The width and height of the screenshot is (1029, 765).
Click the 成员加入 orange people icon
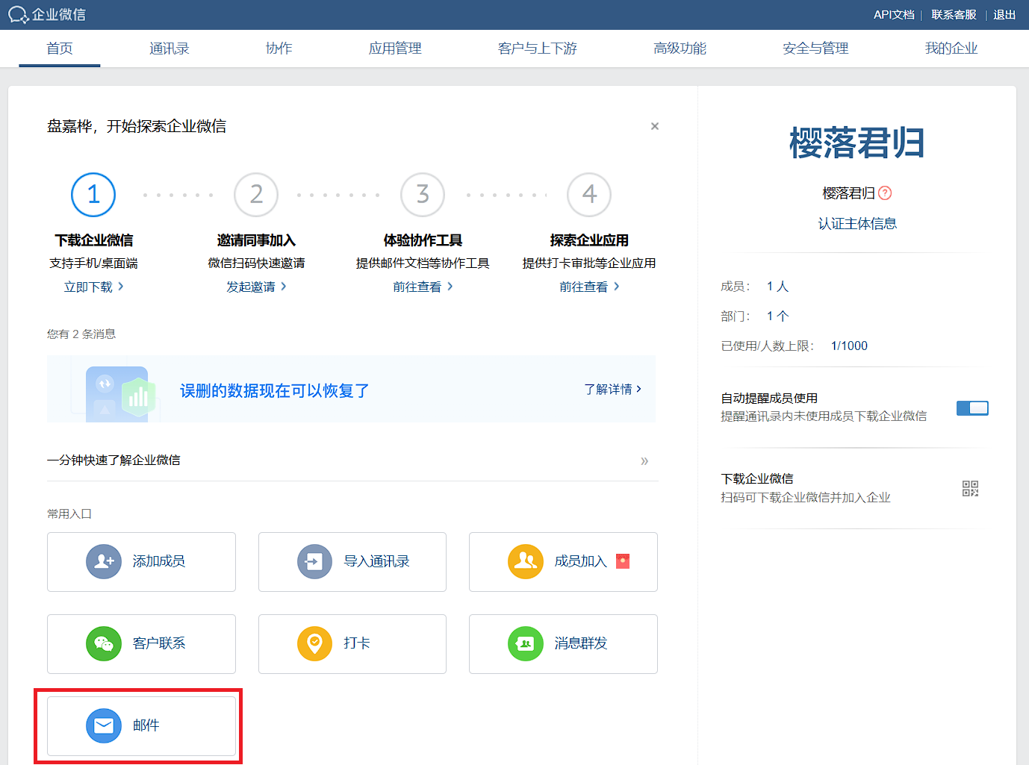(526, 561)
